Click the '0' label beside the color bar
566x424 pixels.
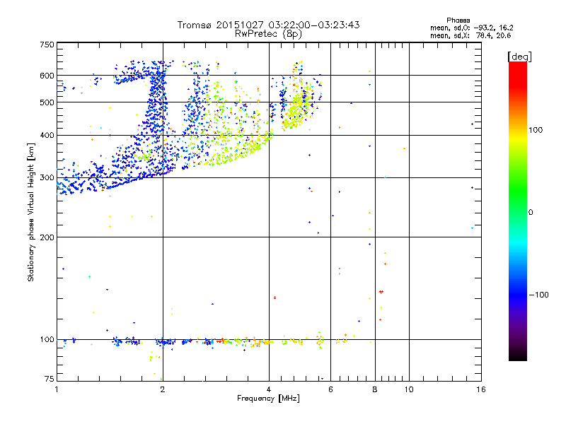point(530,213)
